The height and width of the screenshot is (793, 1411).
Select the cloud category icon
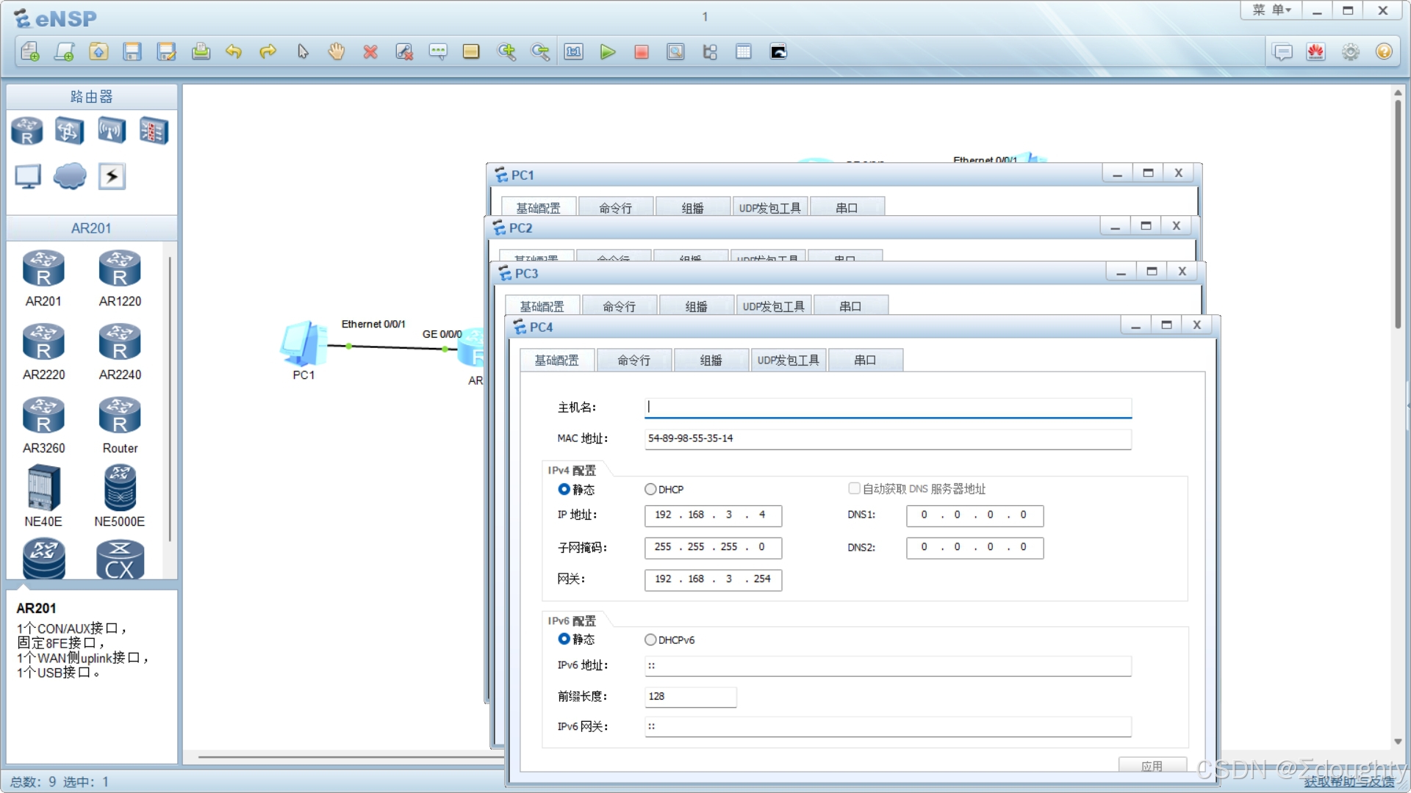[x=70, y=176]
